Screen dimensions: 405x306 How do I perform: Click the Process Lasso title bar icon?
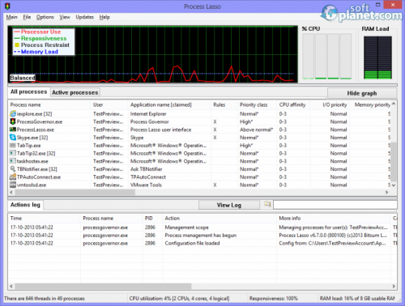coord(7,6)
